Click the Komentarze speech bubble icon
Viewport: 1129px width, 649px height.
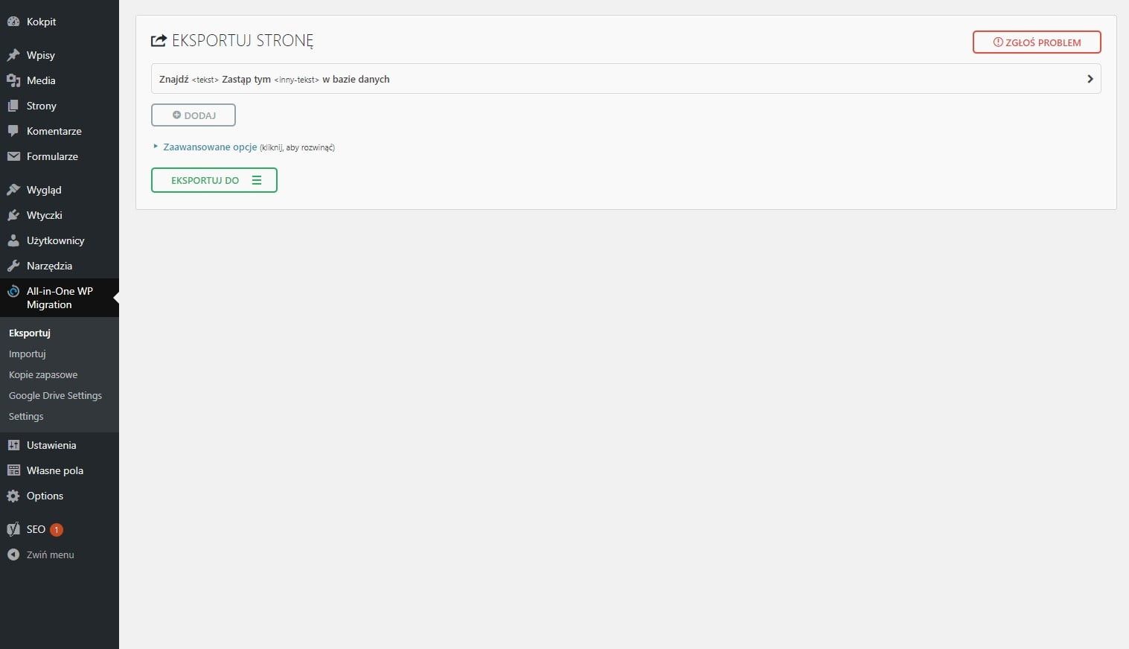[x=13, y=131]
